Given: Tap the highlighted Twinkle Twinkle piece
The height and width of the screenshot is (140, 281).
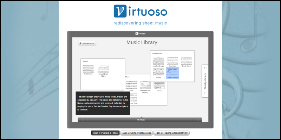Looking at the screenshot, I should click(x=172, y=73).
